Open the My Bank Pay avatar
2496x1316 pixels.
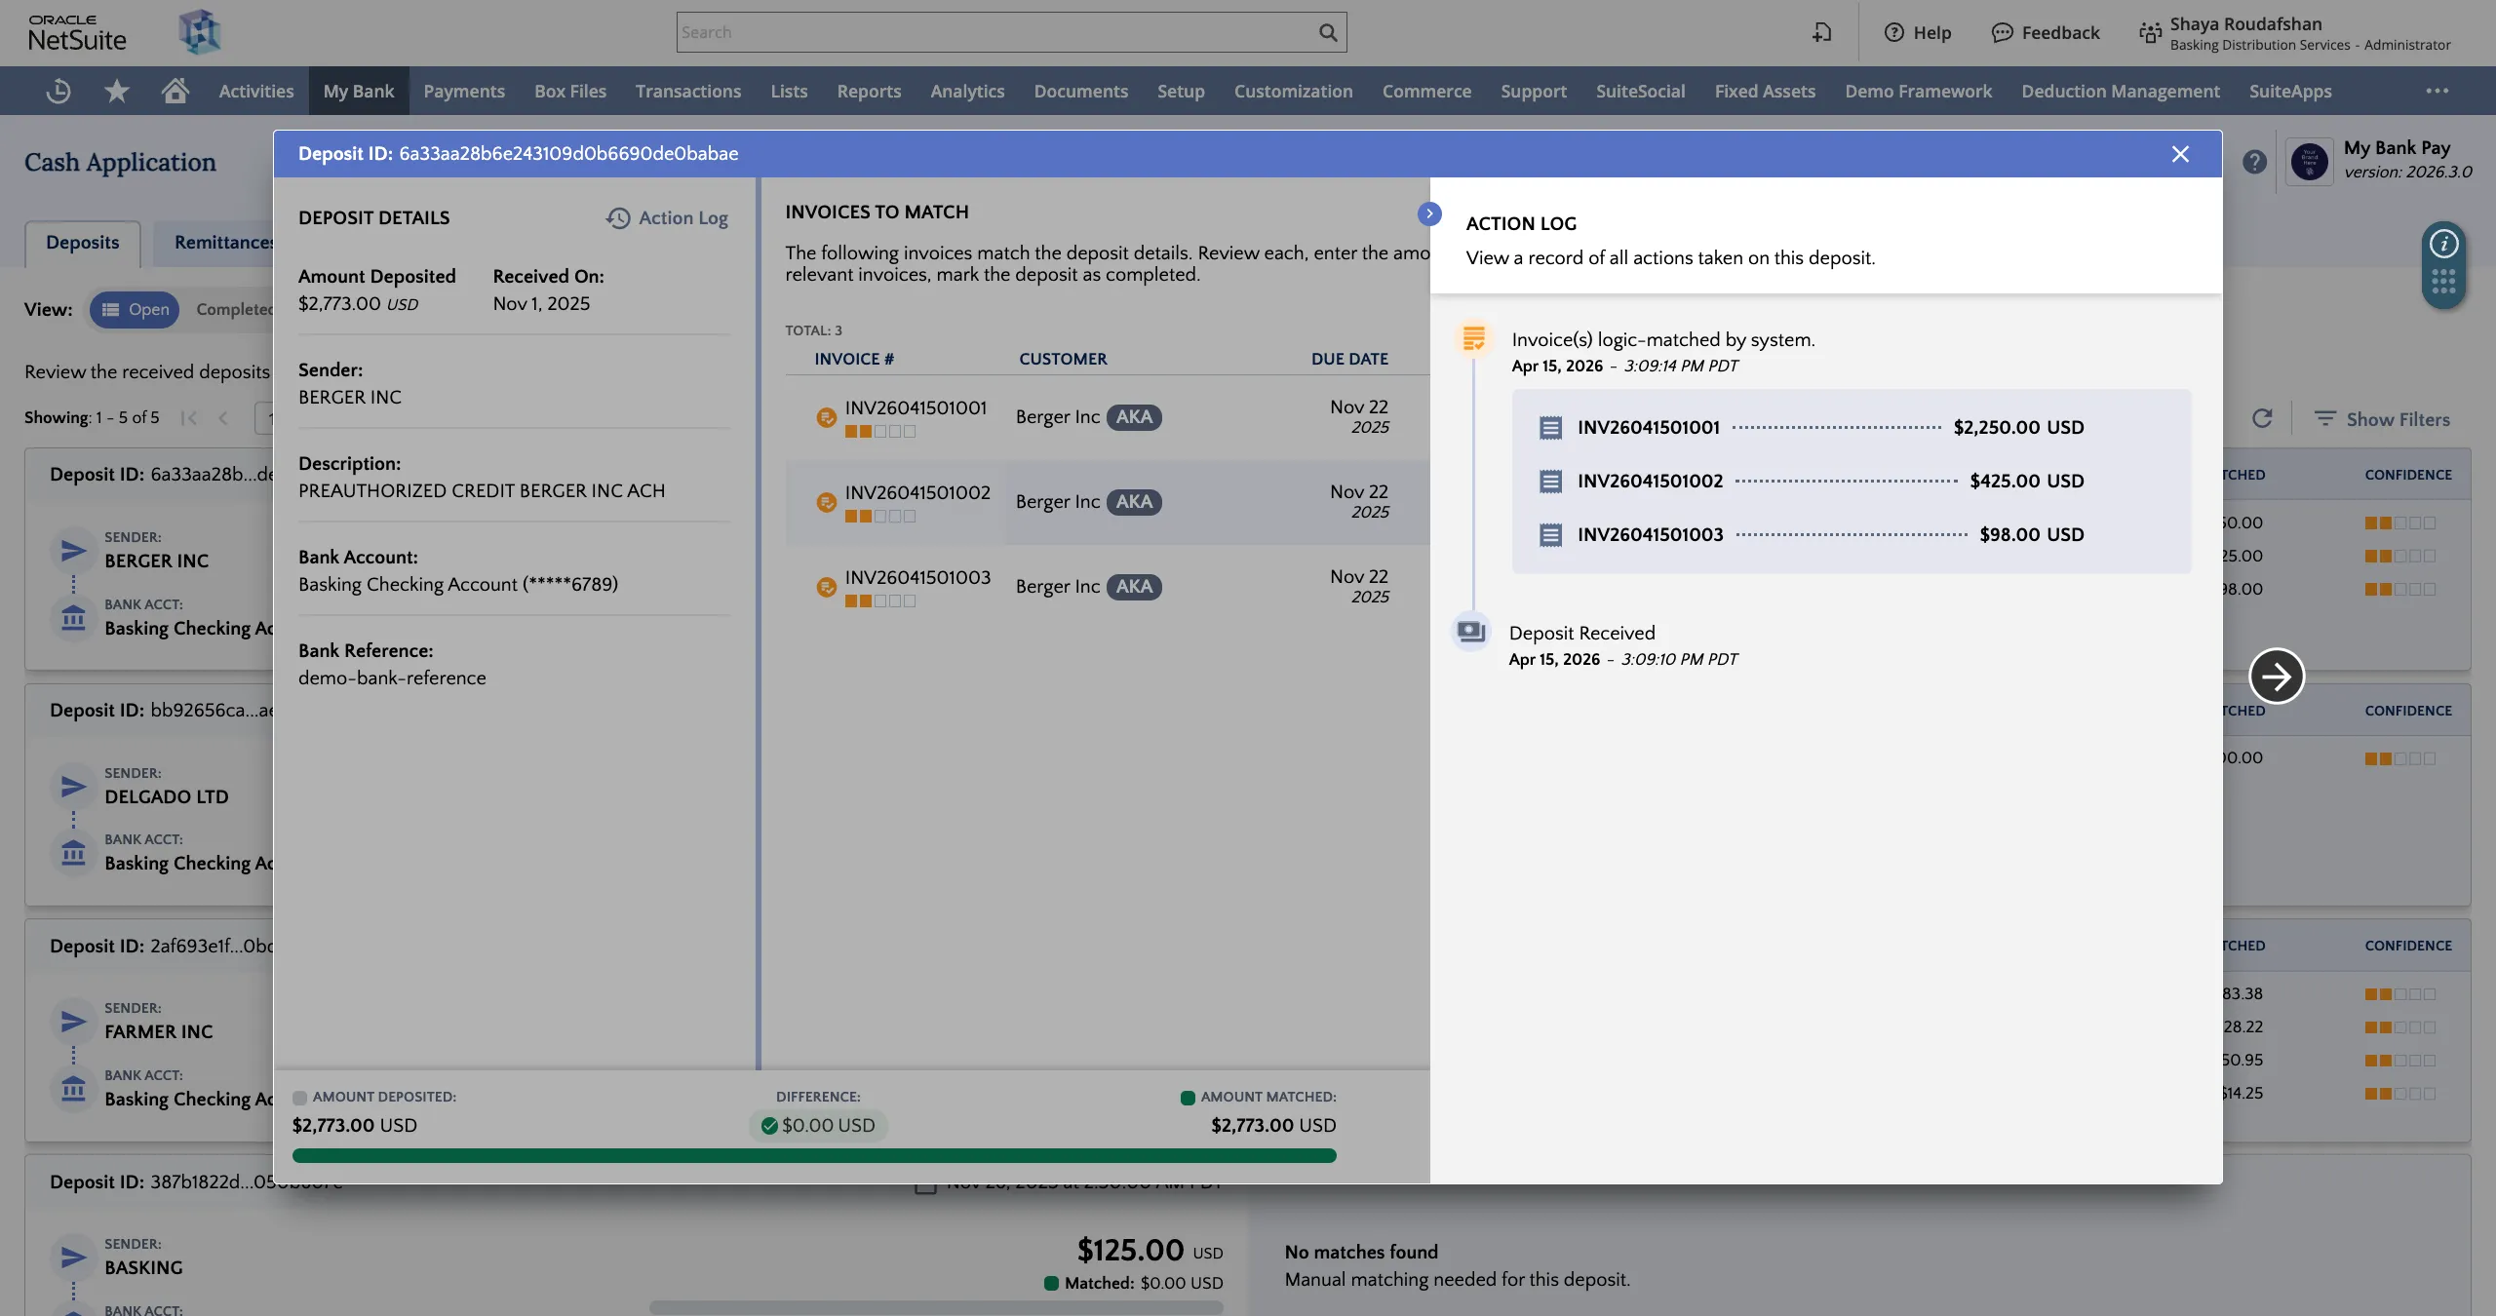2309,162
